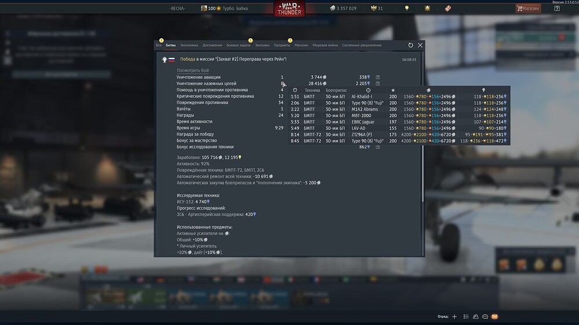Screen dimensions: 579x325
Task: Open the squad list icon in bottom bar
Action: (466, 317)
